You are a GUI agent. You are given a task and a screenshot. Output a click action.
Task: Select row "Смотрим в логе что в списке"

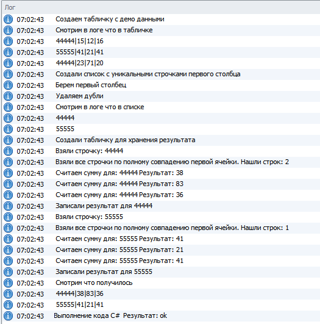tap(161, 107)
